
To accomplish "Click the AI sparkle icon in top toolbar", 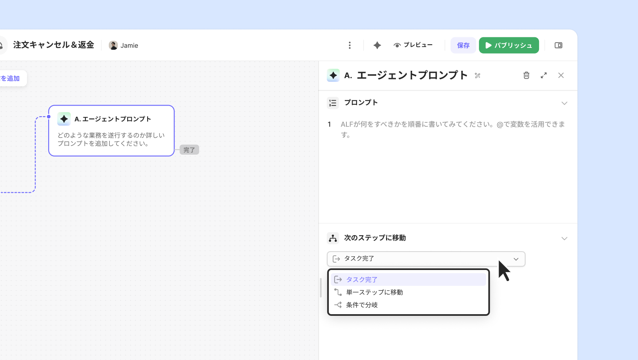I will pyautogui.click(x=377, y=45).
